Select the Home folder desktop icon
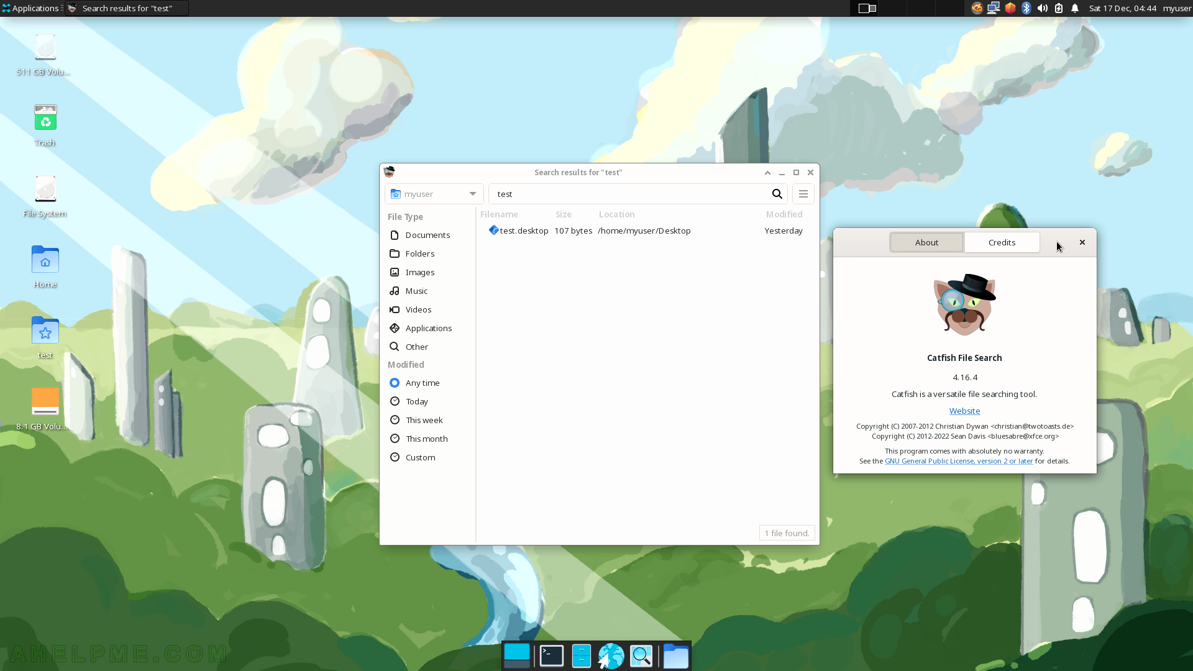 tap(45, 267)
